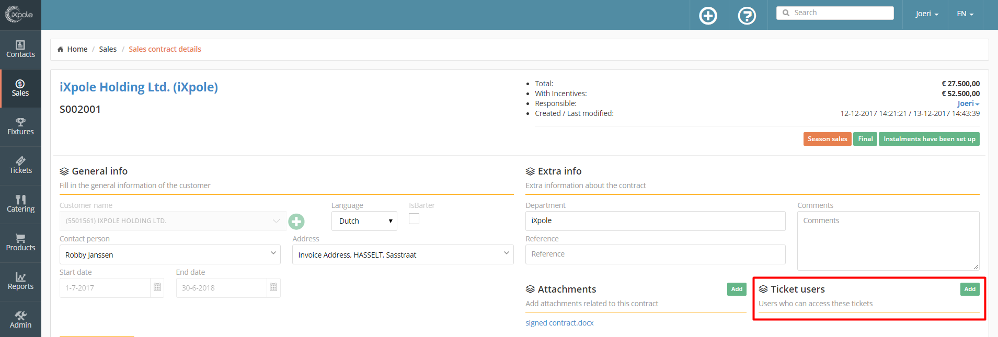The image size is (998, 337).
Task: Click the Season sales label
Action: [x=827, y=139]
